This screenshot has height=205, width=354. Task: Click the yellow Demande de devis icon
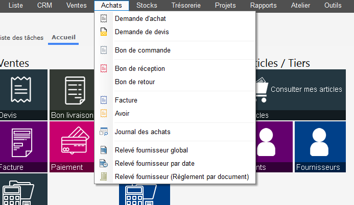104,32
